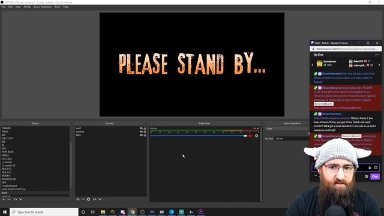
Task: Open Profile menu
Action: point(27,7)
